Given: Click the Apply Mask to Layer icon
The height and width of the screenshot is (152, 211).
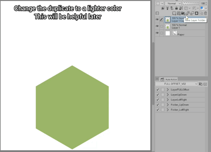Looking at the screenshot, I should click(x=201, y=13).
